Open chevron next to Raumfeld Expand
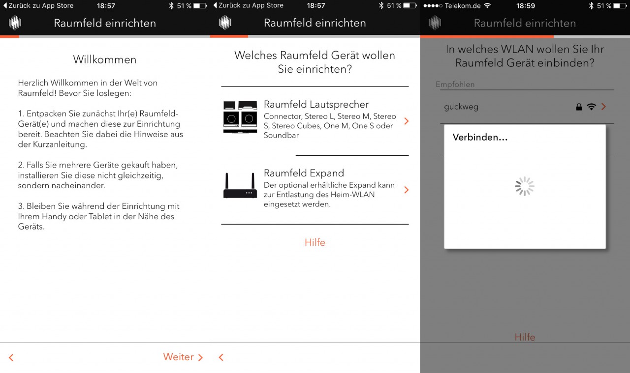 406,190
